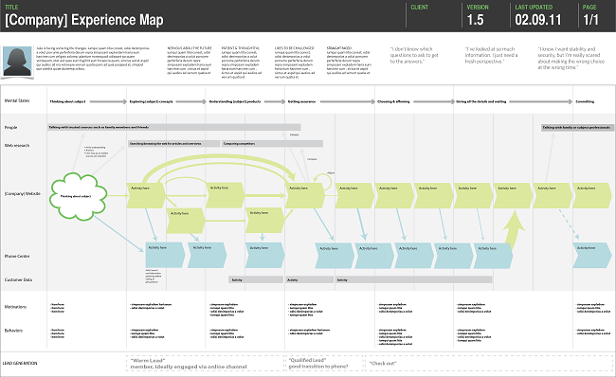Select the green thought cloud shape
The width and height of the screenshot is (616, 377).
click(78, 196)
